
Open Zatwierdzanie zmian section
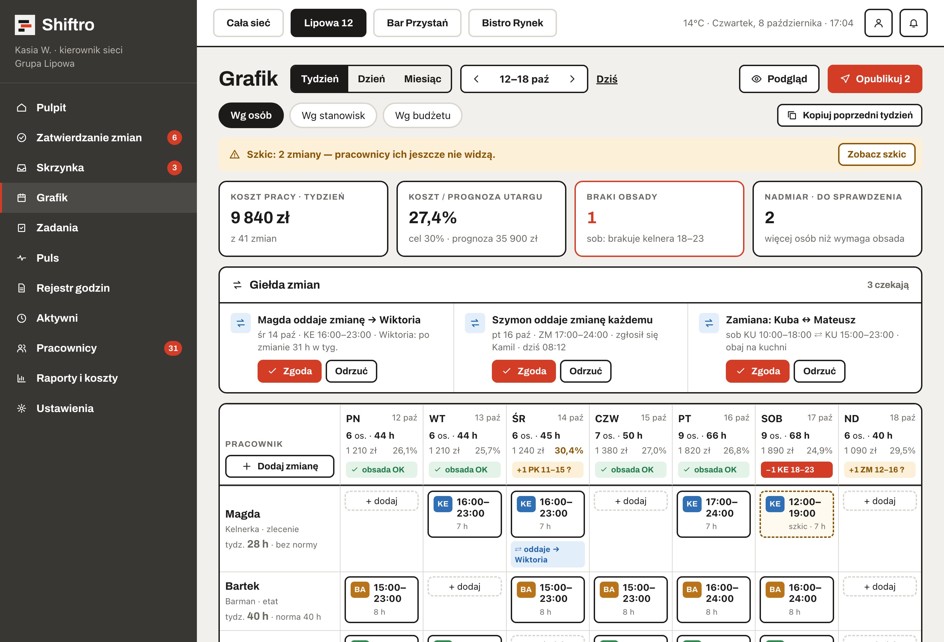tap(98, 138)
